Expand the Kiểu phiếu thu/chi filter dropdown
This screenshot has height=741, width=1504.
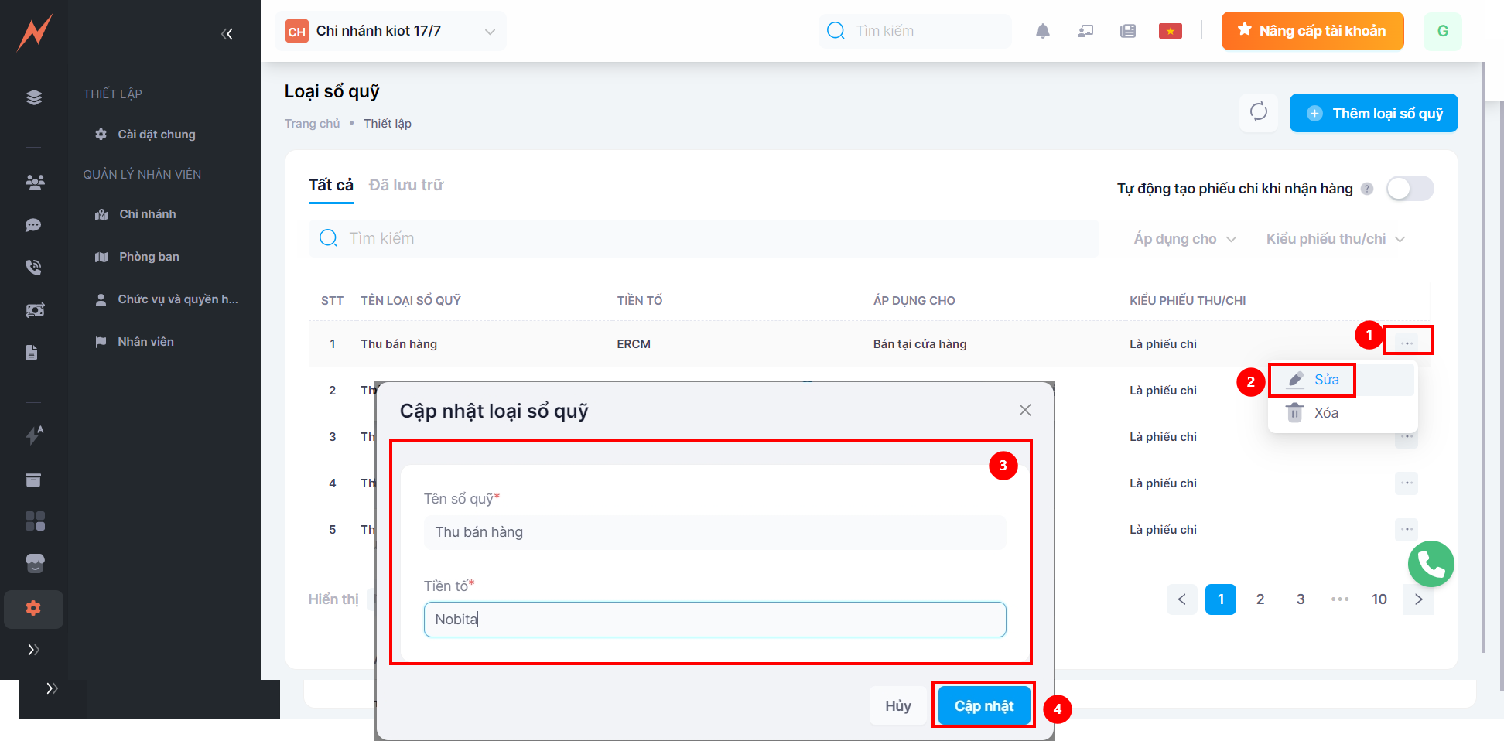(x=1335, y=239)
